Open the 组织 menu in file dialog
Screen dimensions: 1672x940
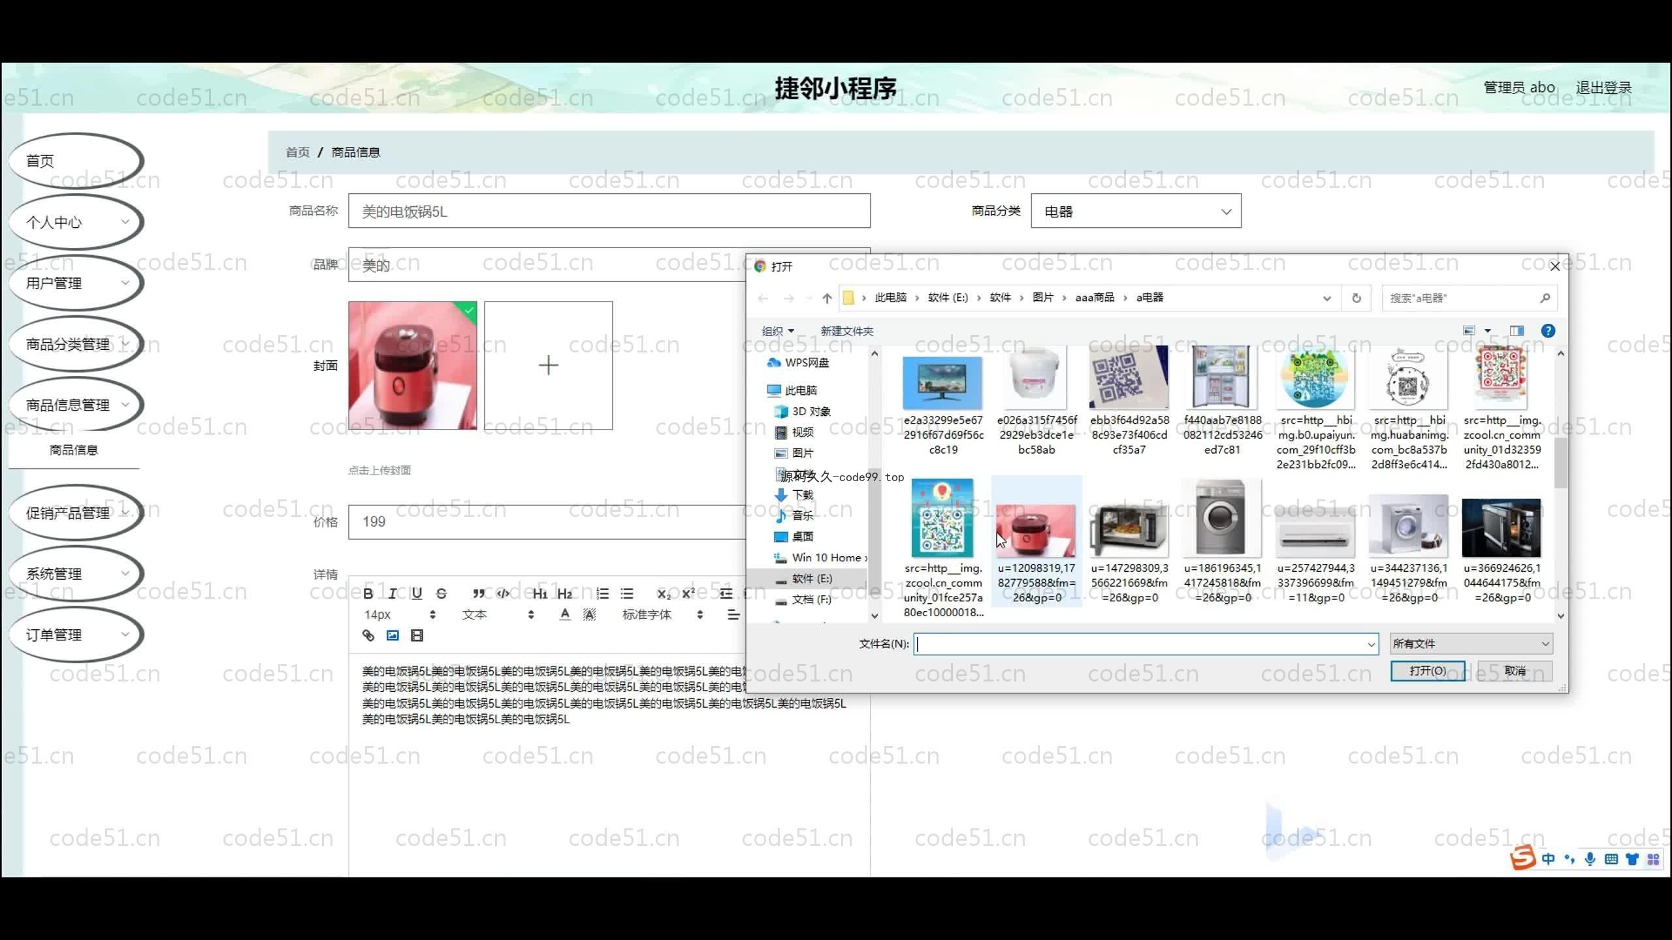coord(777,331)
